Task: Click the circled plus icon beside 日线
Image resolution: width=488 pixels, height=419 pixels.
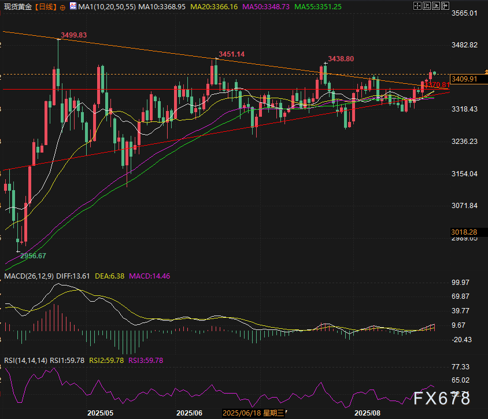Action: (62, 7)
